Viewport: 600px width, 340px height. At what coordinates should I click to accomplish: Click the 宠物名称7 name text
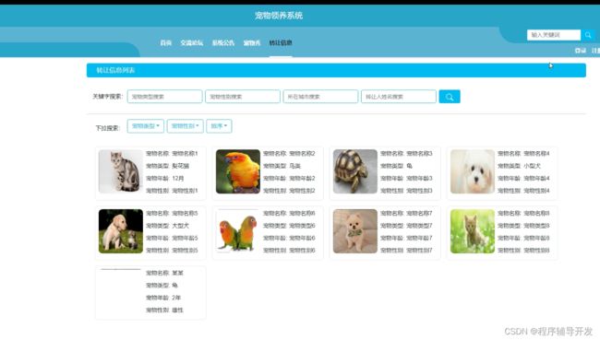click(x=419, y=213)
